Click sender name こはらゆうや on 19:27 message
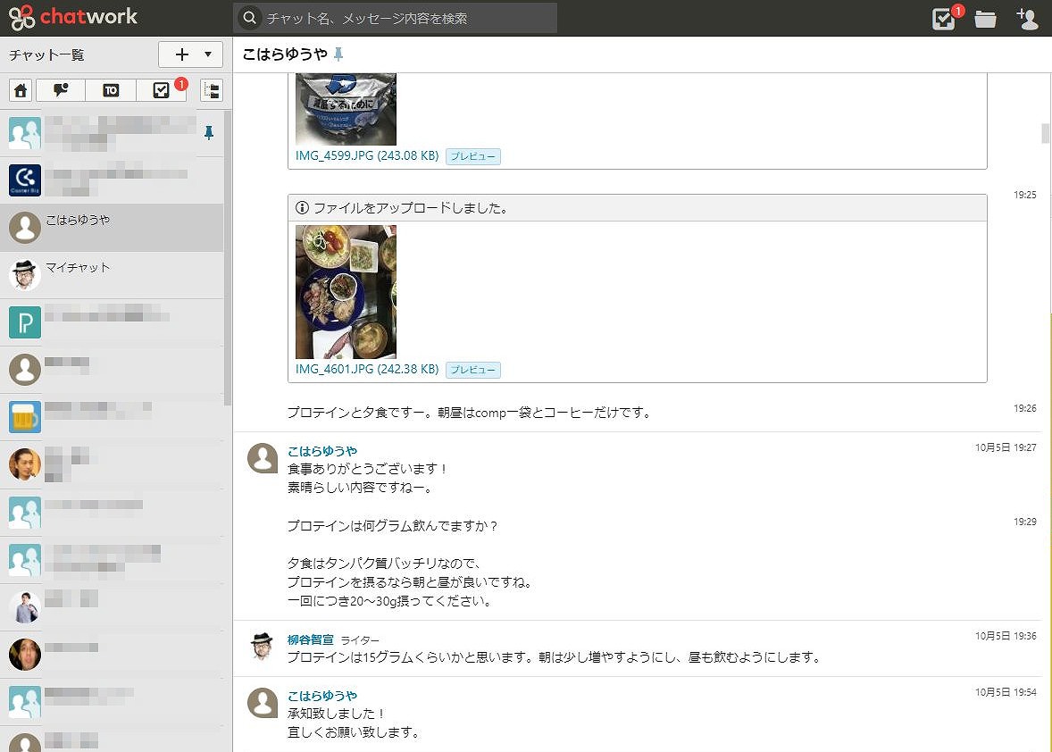1052x752 pixels. (x=322, y=451)
